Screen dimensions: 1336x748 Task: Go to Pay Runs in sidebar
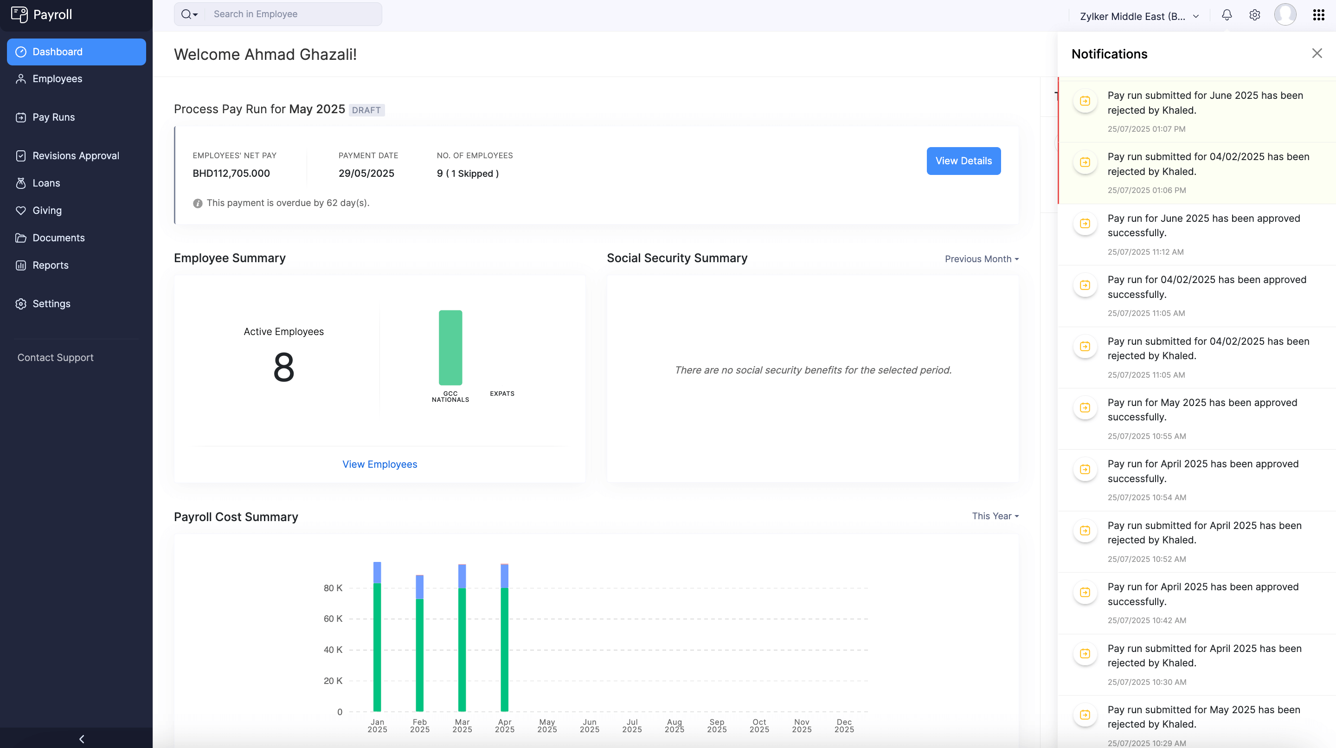pos(53,117)
